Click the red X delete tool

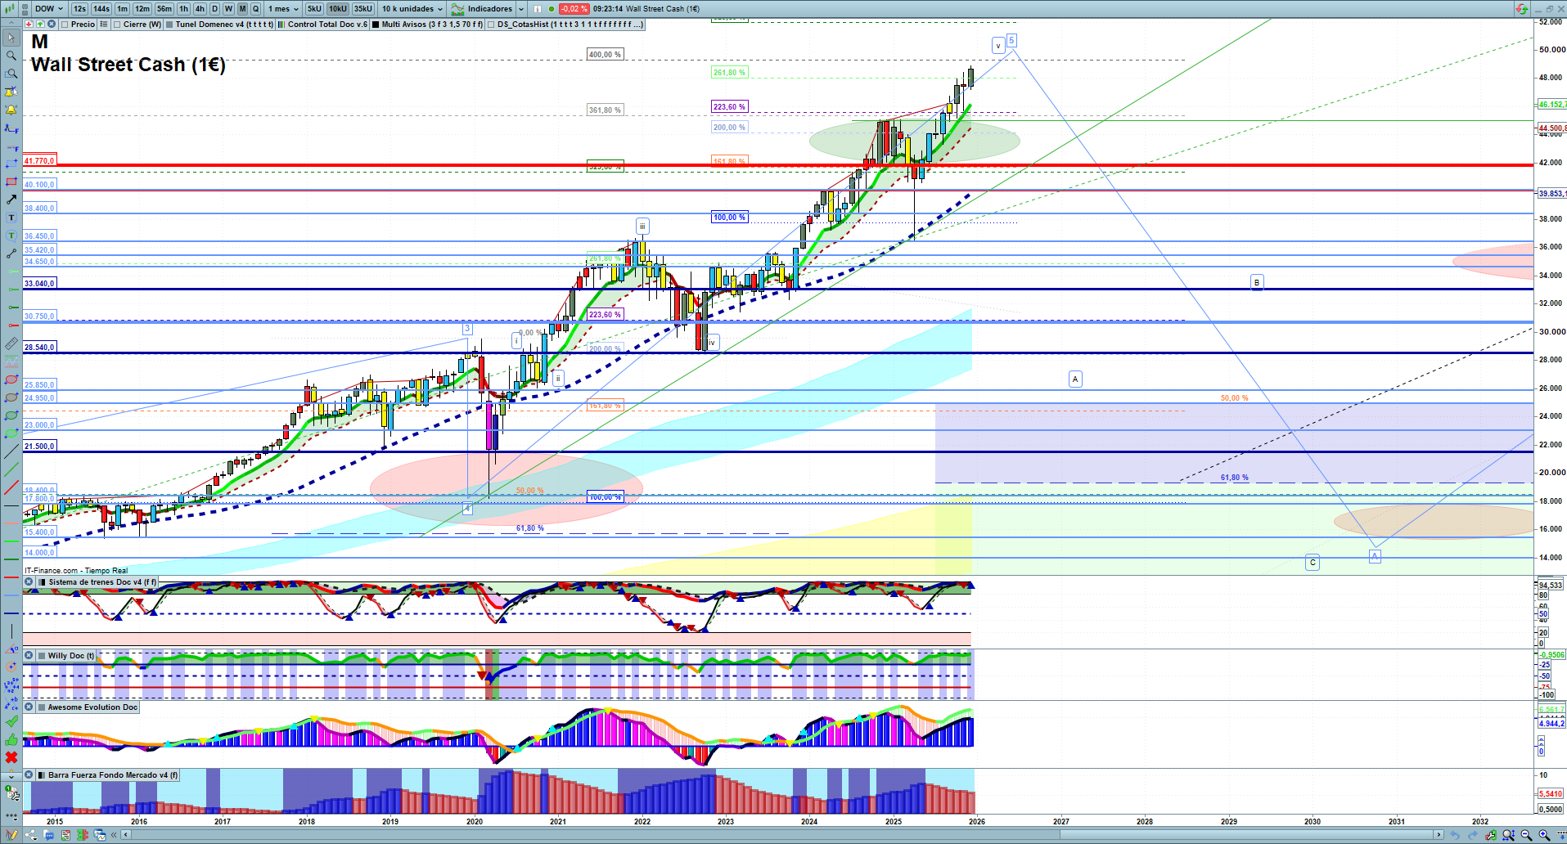11,757
